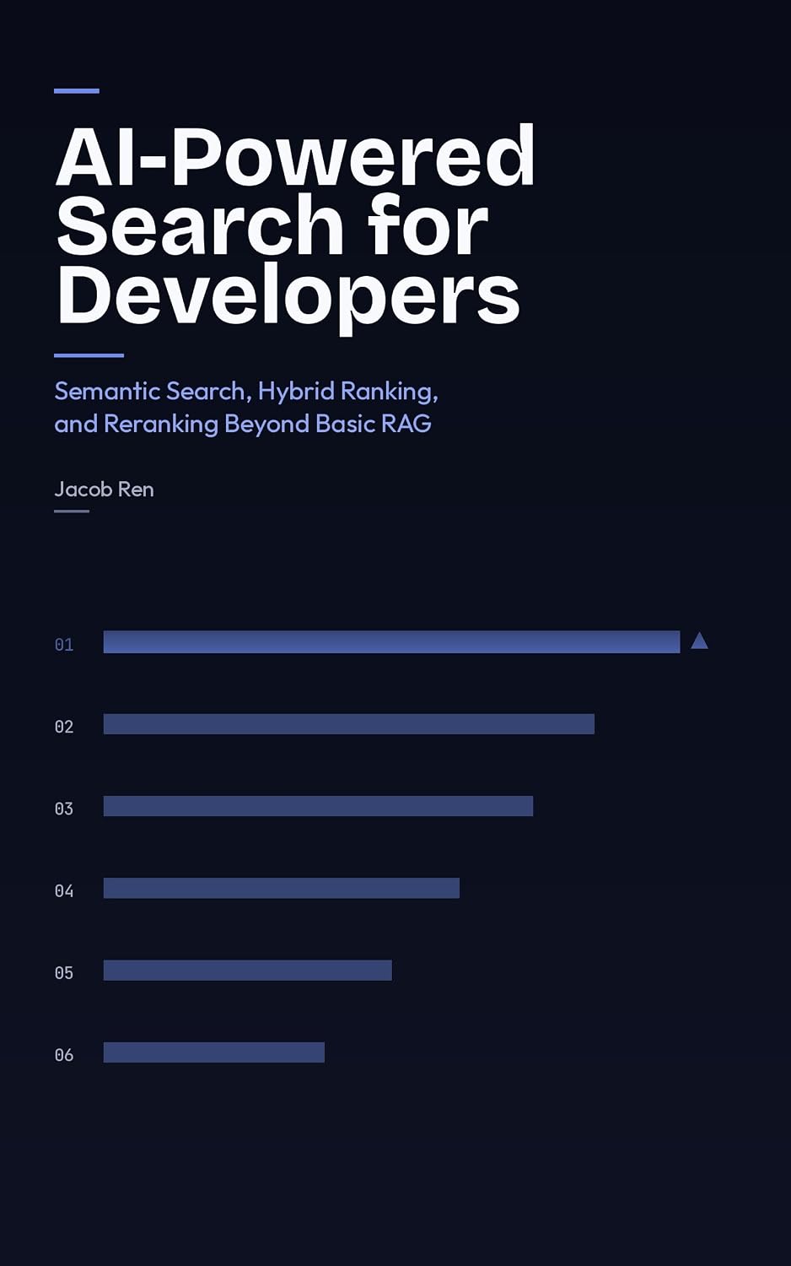
Task: Click the rank label "02"
Action: point(64,727)
